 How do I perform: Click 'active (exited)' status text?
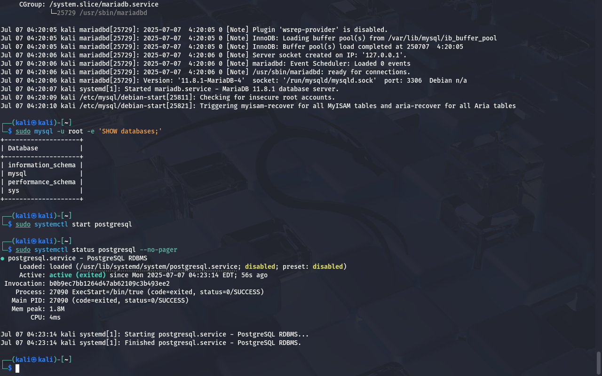click(x=78, y=275)
